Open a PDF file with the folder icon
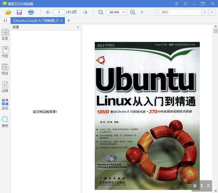The image size is (218, 193). click(x=8, y=12)
